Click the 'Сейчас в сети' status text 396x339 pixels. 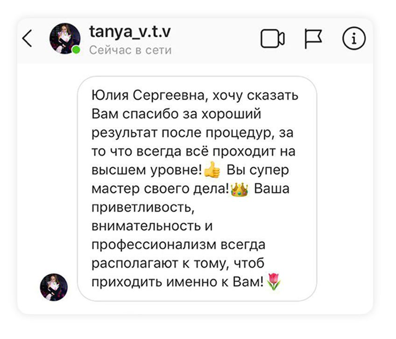(x=130, y=50)
